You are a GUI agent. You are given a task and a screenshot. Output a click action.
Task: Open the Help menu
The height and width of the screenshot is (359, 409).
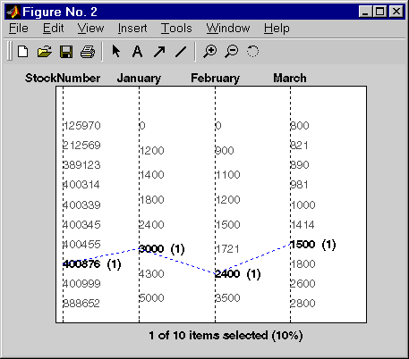click(277, 29)
